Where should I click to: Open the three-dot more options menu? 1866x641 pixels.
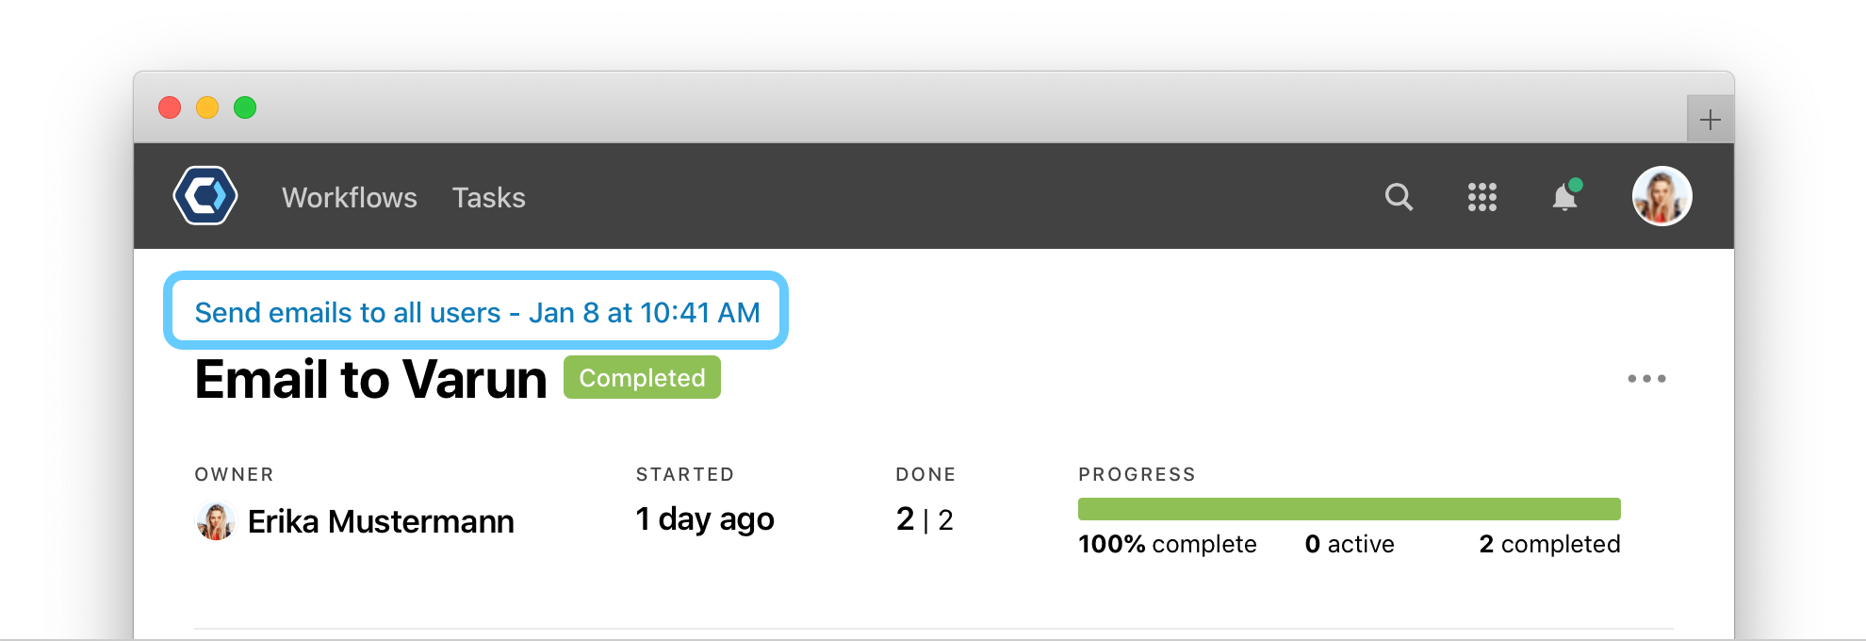click(1646, 379)
